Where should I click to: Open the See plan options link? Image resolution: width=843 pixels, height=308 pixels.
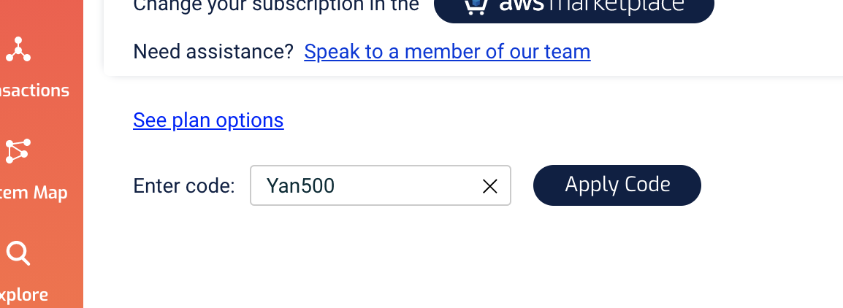(x=209, y=120)
